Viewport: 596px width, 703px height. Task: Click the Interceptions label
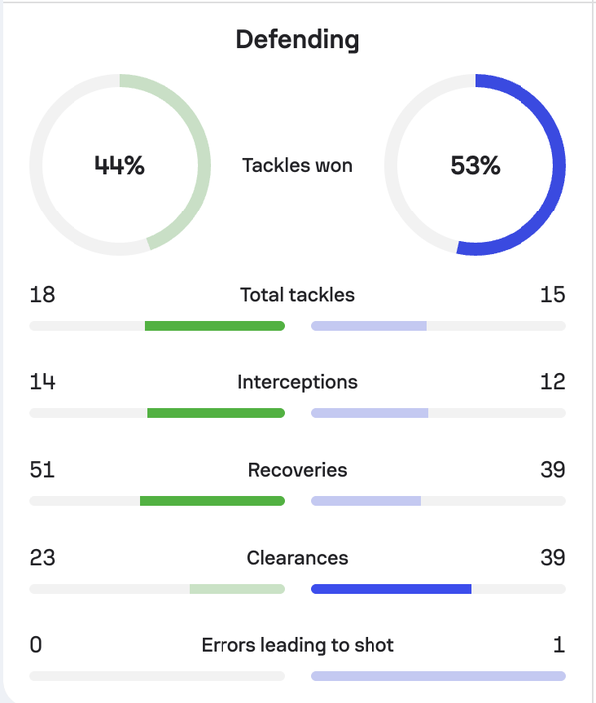pyautogui.click(x=297, y=382)
